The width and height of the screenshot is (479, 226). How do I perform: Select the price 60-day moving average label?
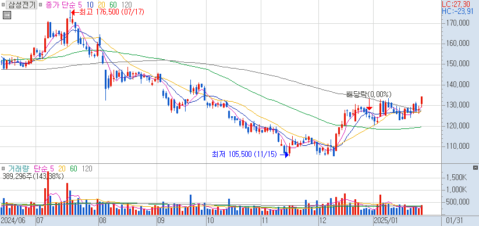tap(113, 5)
